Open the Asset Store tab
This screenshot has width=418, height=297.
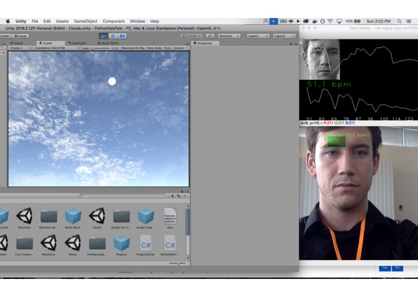(108, 43)
